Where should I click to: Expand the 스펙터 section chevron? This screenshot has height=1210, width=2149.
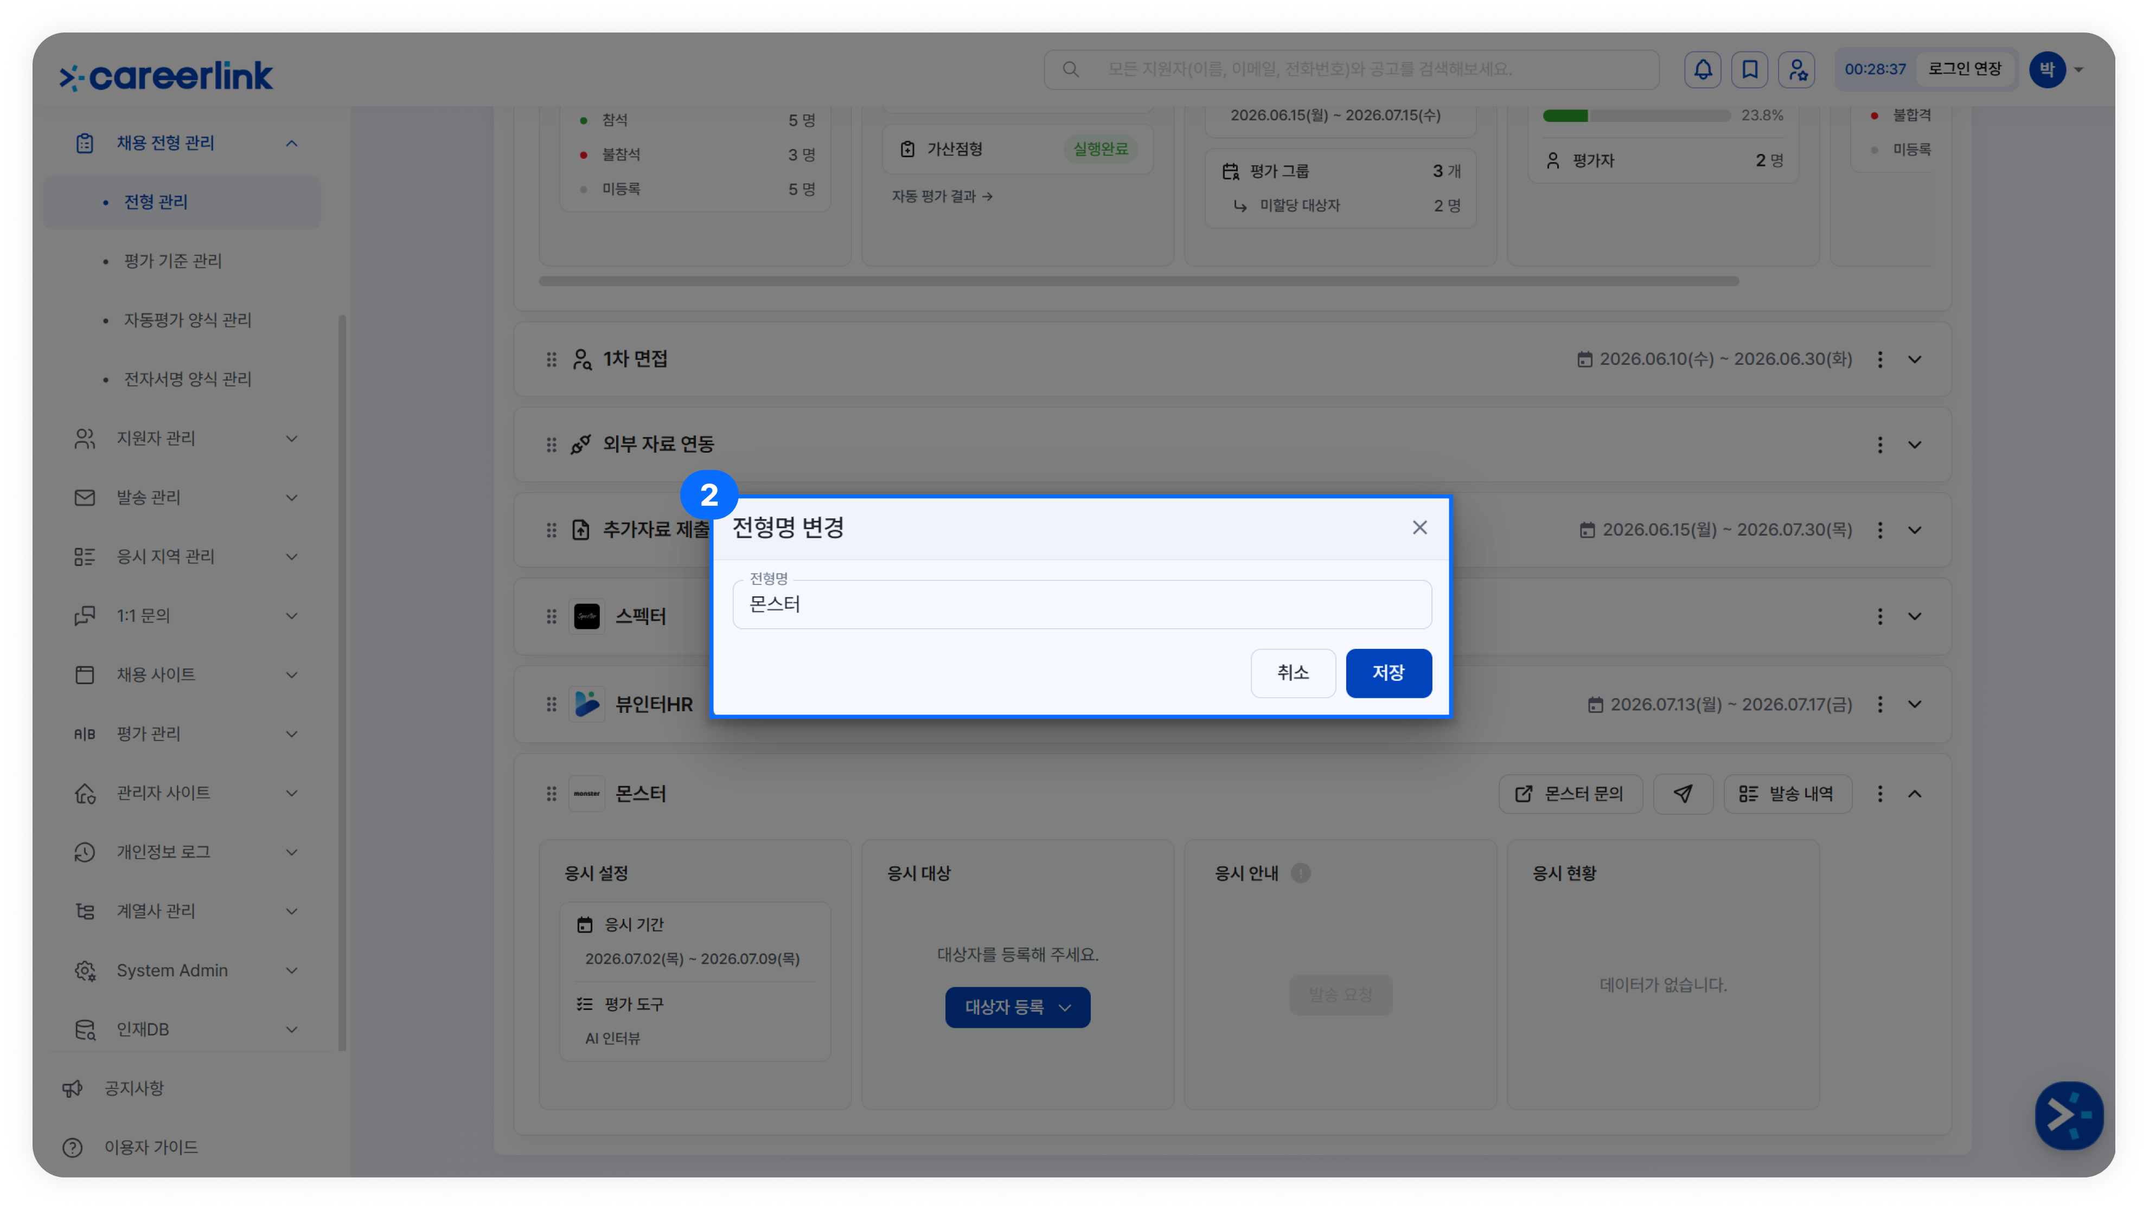point(1915,616)
